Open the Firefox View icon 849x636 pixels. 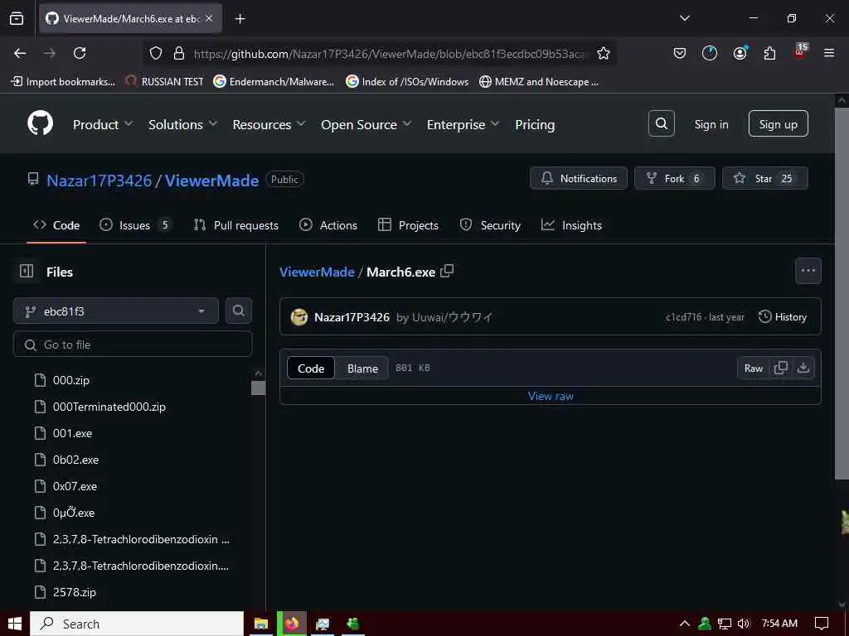coord(17,19)
